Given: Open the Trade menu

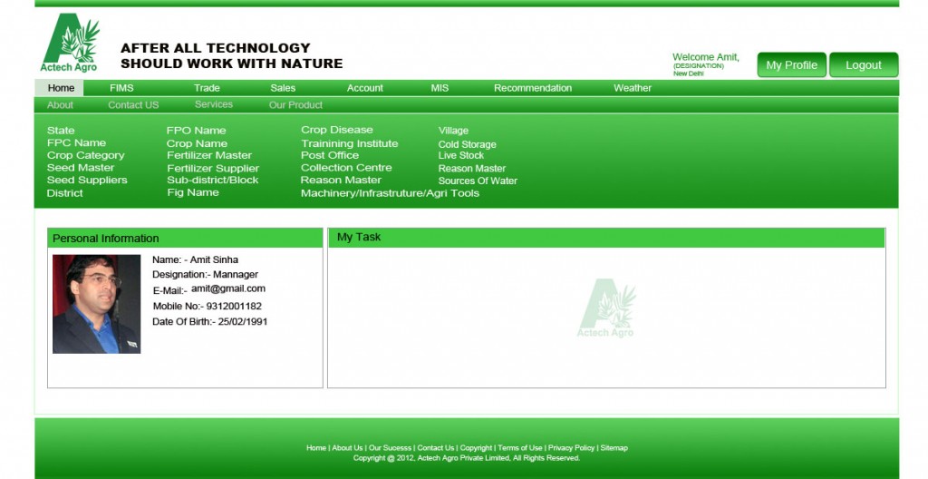Looking at the screenshot, I should (x=207, y=88).
